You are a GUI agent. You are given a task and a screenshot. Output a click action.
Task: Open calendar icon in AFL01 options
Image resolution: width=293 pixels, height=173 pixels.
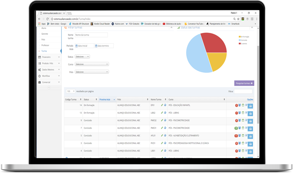click(243, 135)
